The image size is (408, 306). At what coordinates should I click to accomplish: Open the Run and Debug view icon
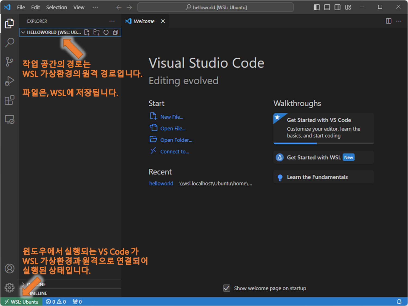pyautogui.click(x=10, y=81)
